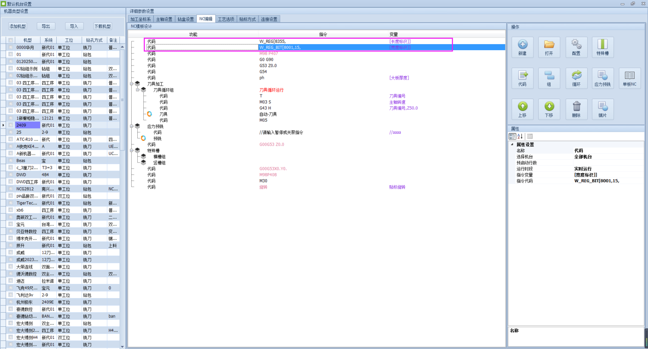Click the 单板NC book icon
Screen dimensions: 648x349
pyautogui.click(x=630, y=78)
